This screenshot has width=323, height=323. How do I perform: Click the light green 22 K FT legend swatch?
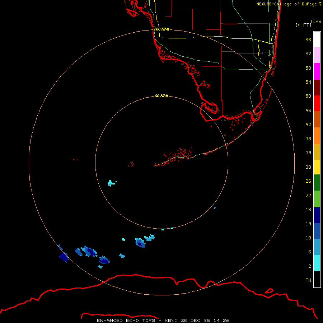[317, 199]
